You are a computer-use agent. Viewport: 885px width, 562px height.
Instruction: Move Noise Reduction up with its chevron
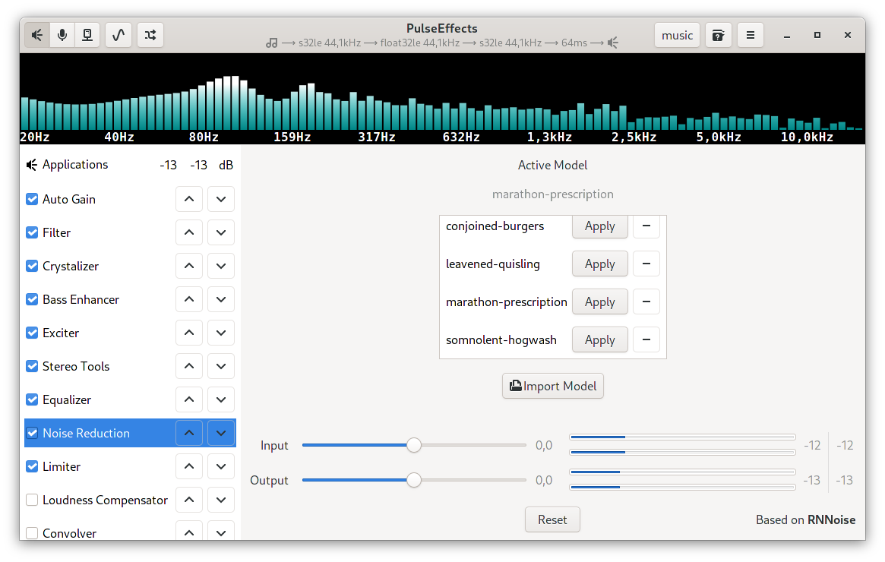[x=189, y=433]
